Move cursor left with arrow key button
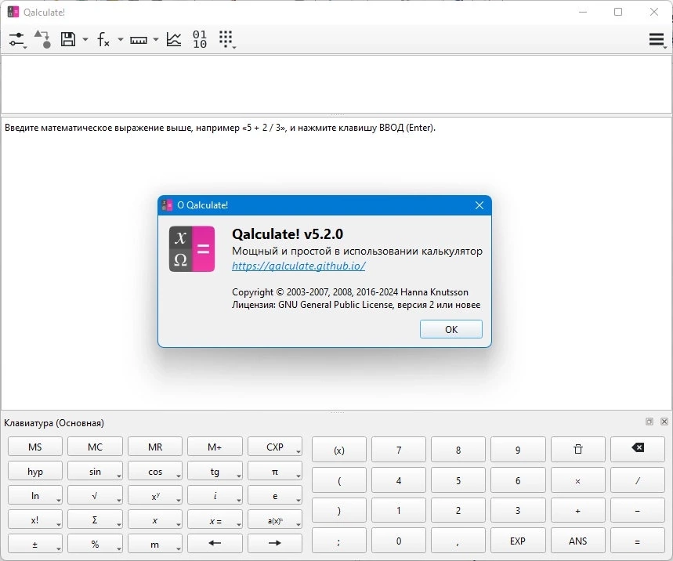The width and height of the screenshot is (673, 561). point(215,543)
